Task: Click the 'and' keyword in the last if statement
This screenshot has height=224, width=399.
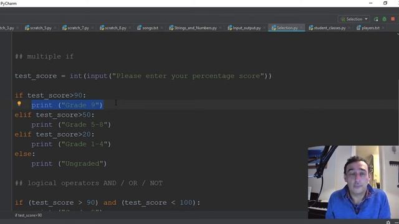Action: click(x=110, y=203)
